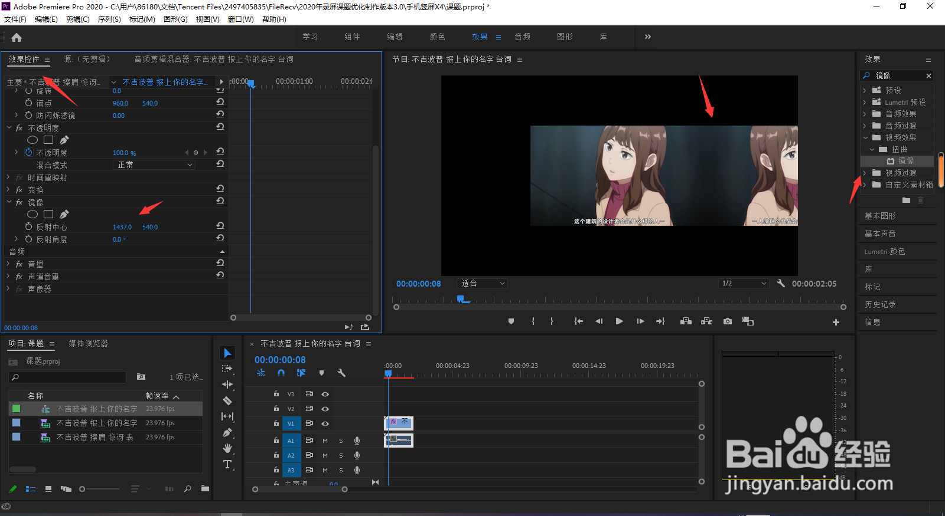
Task: Add a marker in Program monitor
Action: (511, 321)
